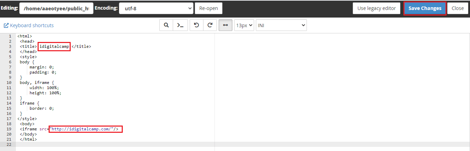This screenshot has width=470, height=151.
Task: Click the "height: 100%;" line
Action: coord(45,93)
